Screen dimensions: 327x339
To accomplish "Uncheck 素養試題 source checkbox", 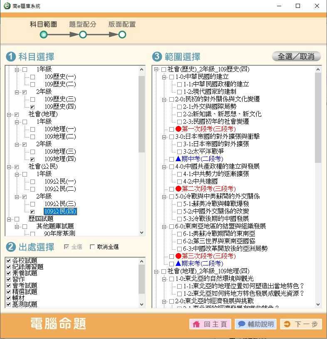I will 8,273.
